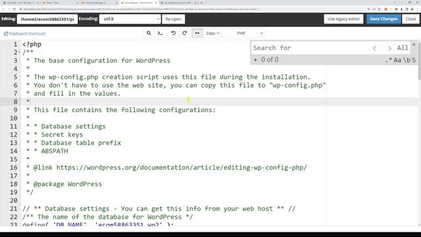Switch to the first browser tab
Screen dimensions: 421x237
(21, 3)
